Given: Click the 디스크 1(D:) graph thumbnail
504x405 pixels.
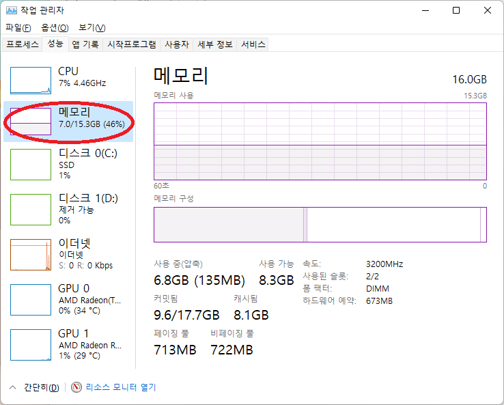Looking at the screenshot, I should point(31,210).
